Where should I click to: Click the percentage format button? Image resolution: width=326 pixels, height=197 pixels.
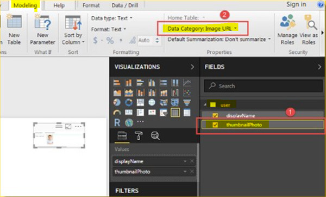110,41
